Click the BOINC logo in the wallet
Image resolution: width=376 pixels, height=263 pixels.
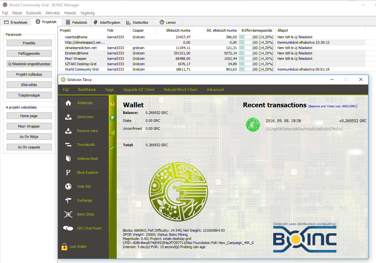point(305,239)
